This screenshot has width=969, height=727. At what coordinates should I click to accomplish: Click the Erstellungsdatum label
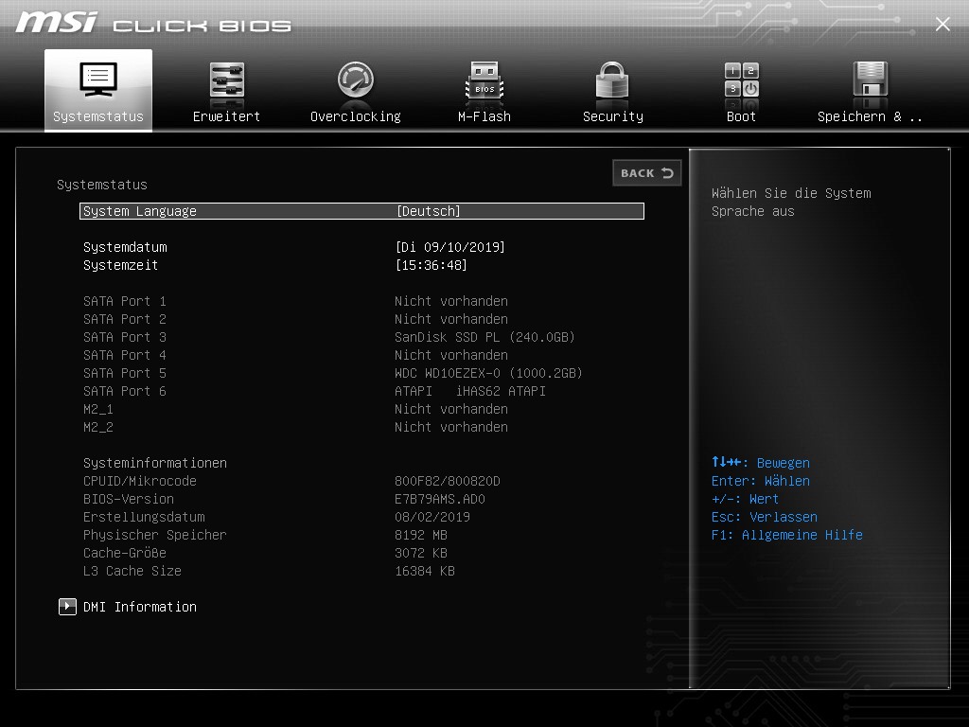(x=144, y=516)
